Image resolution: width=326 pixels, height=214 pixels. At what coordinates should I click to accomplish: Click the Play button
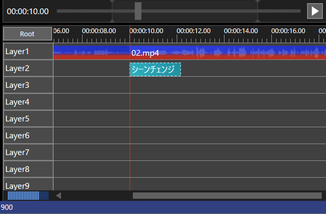[314, 11]
